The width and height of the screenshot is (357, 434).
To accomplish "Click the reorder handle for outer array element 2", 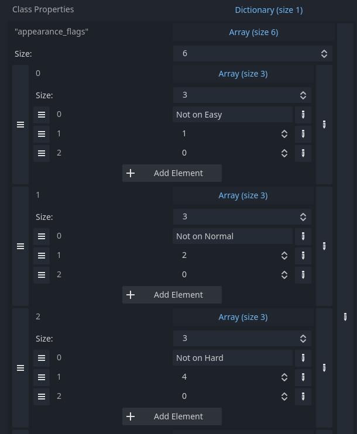I will (x=20, y=368).
